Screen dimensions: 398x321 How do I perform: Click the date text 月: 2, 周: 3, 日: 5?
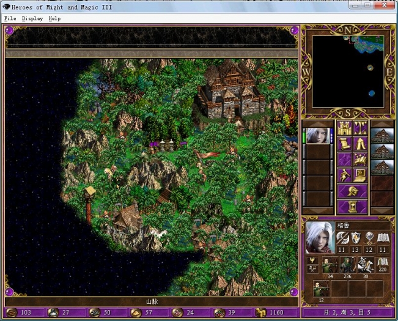pyautogui.click(x=347, y=312)
